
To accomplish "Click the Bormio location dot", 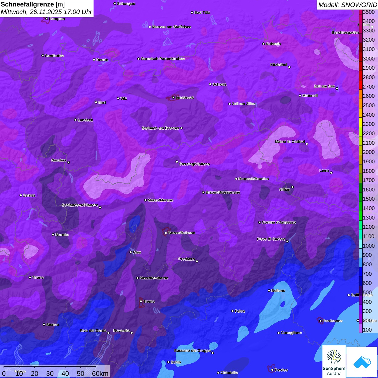I will [x=53, y=235].
